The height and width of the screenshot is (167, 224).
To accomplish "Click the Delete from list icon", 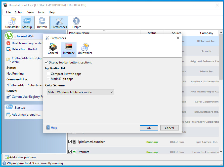I will tap(9, 49).
